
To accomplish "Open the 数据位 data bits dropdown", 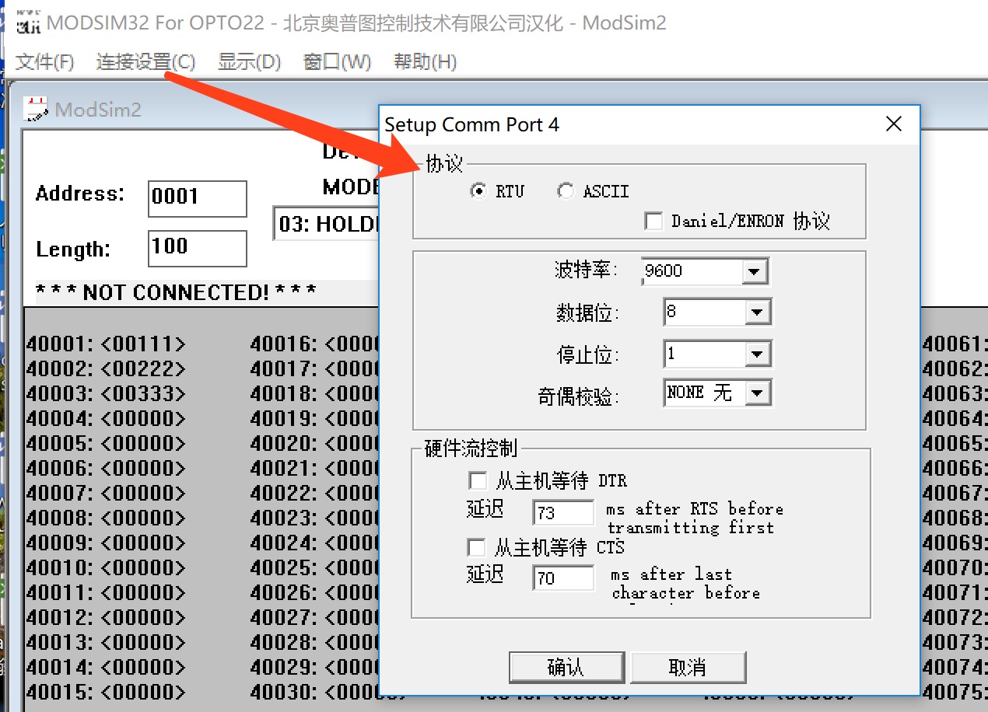I will 756,312.
